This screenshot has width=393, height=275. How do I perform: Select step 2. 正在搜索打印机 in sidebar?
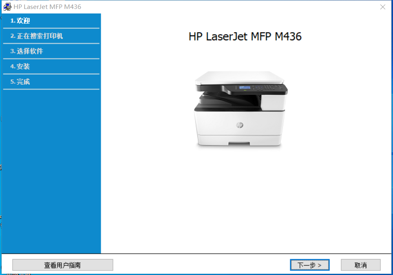click(37, 36)
